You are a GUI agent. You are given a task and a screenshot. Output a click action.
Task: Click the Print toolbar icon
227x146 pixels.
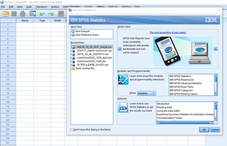[22, 14]
